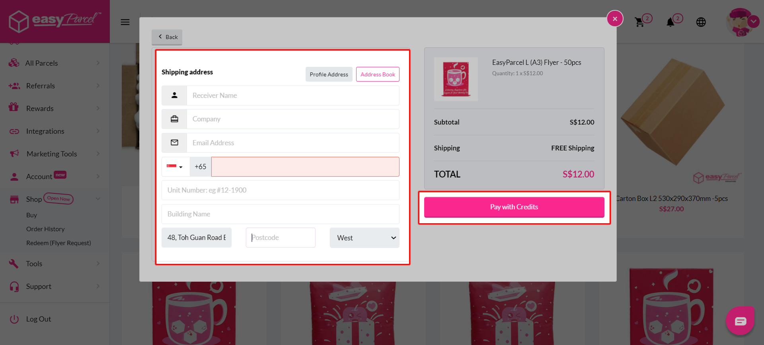Click the Pay with Credits button
Viewport: 764px width, 345px height.
[x=514, y=207]
